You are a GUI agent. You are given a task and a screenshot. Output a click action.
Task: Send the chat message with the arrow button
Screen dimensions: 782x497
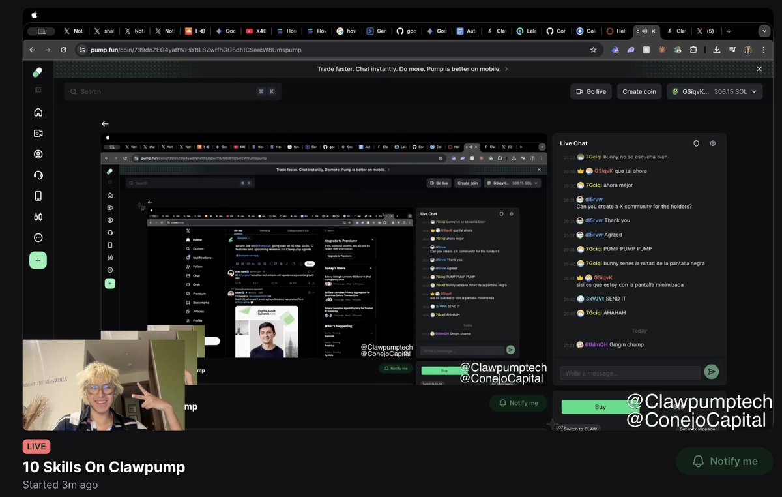click(x=712, y=372)
